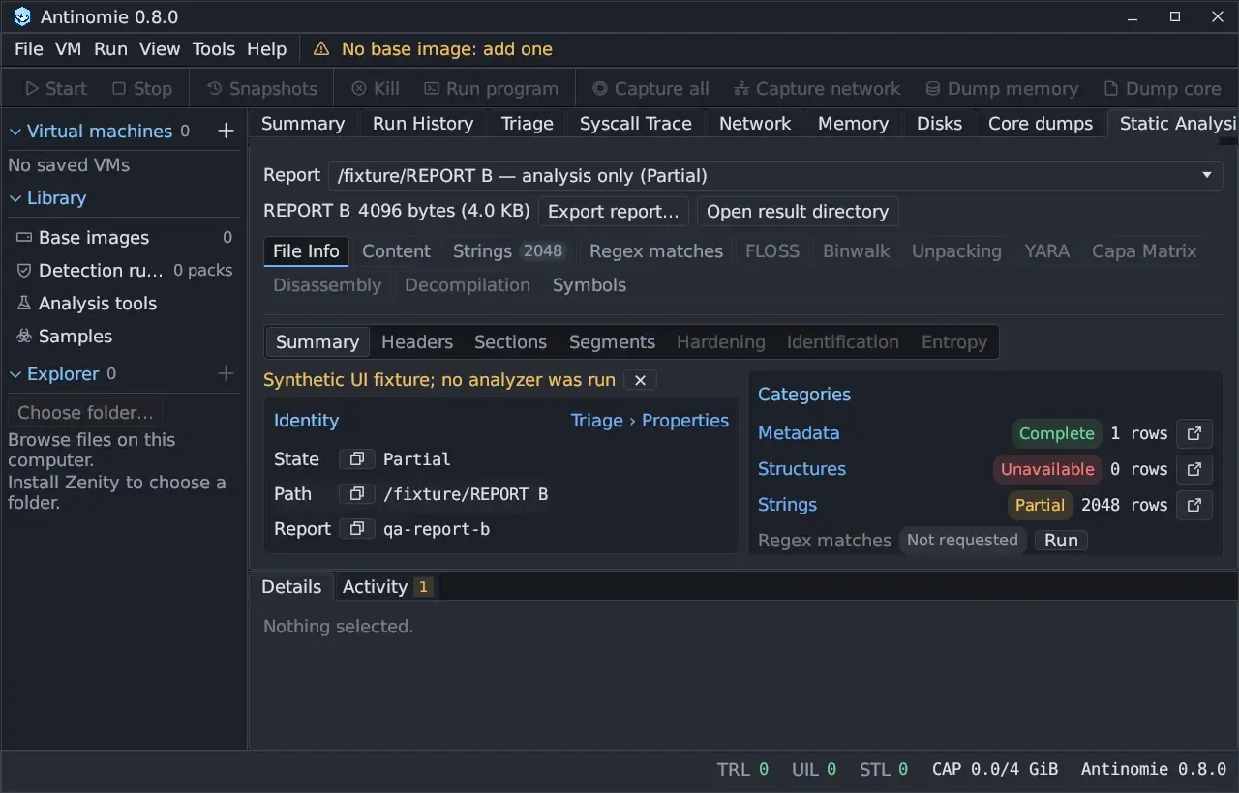Collapse the Explorer section

[x=15, y=374]
